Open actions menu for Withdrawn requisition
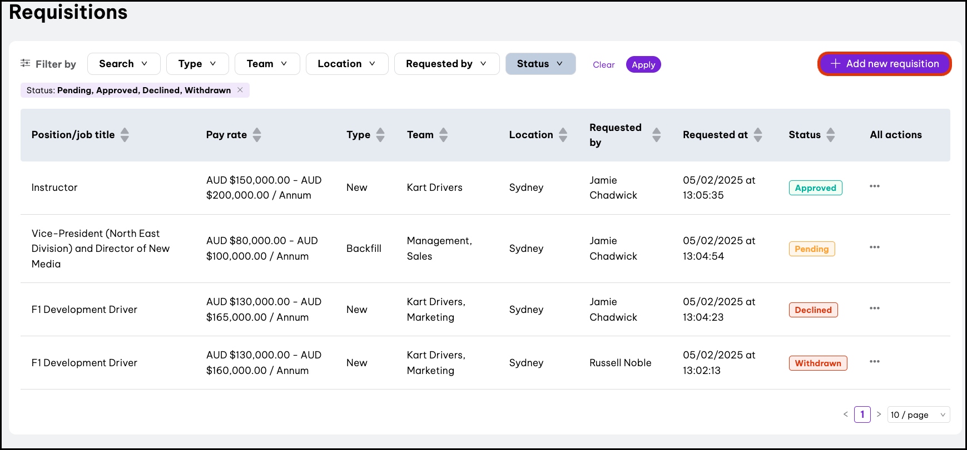967x450 pixels. coord(874,362)
